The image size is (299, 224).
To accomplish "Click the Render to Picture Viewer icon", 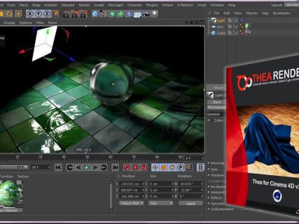I will pyautogui.click(x=75, y=14).
